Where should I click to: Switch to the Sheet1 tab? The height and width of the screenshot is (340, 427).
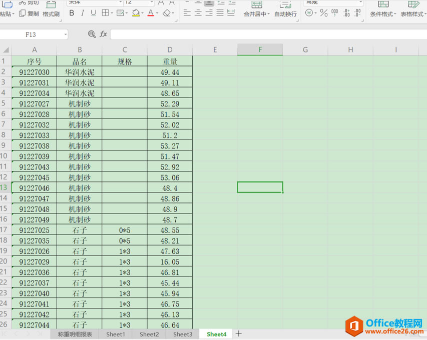(115, 334)
